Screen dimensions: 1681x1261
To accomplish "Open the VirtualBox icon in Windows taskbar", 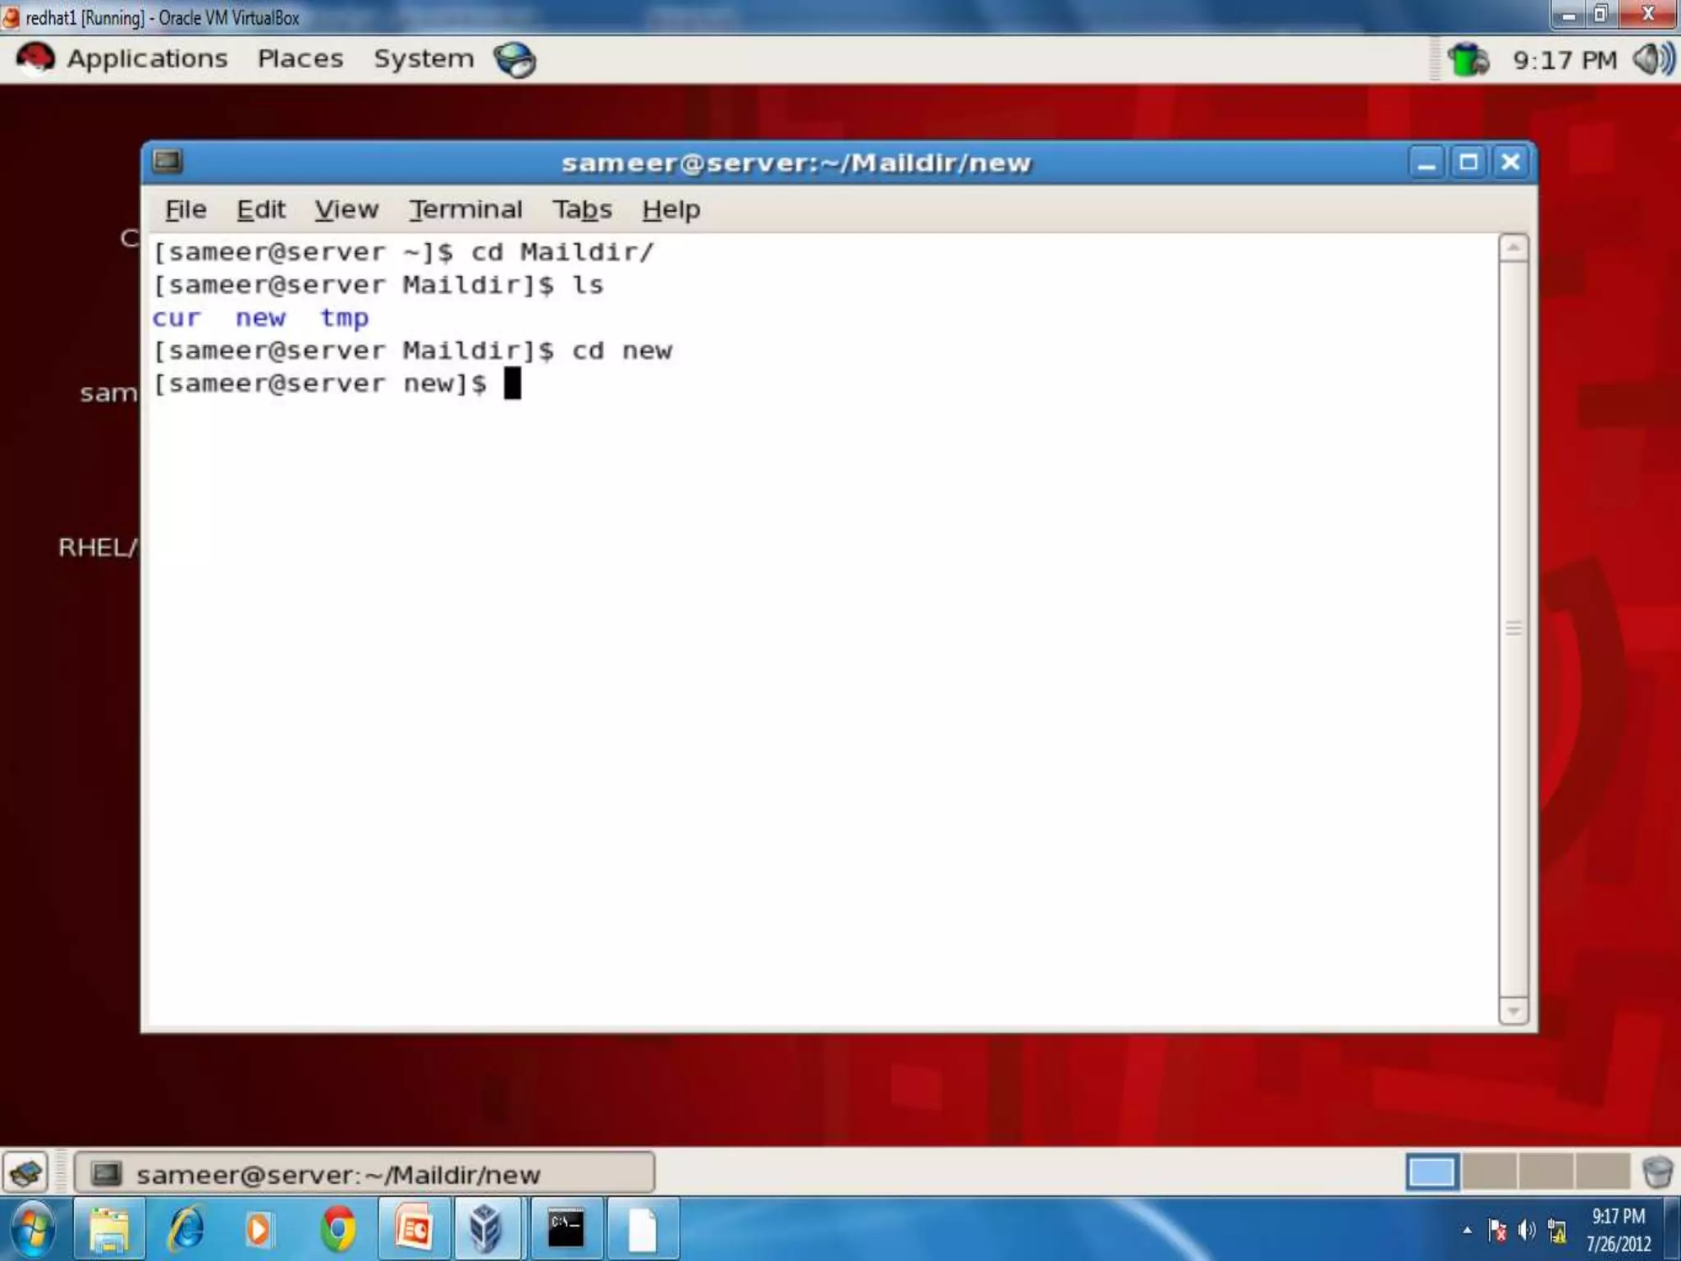I will [x=486, y=1230].
